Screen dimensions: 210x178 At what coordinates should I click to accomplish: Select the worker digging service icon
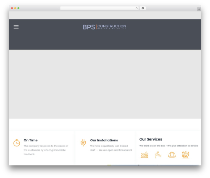[x=158, y=155]
